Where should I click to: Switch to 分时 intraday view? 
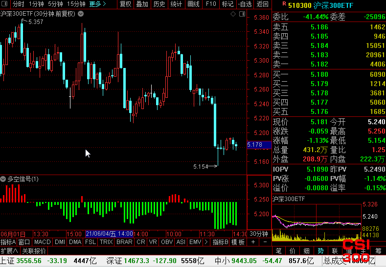pyautogui.click(x=19, y=4)
